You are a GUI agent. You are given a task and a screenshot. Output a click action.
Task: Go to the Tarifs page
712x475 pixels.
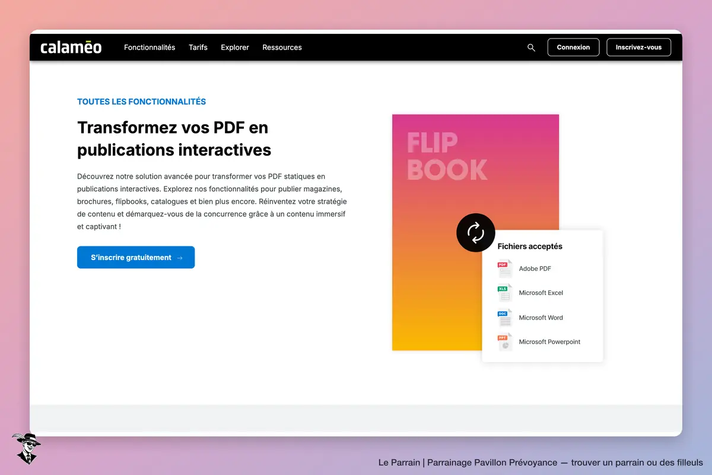point(198,47)
